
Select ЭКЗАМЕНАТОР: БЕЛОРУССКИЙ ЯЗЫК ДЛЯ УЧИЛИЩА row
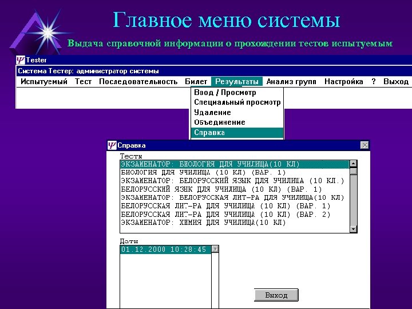[x=235, y=181]
